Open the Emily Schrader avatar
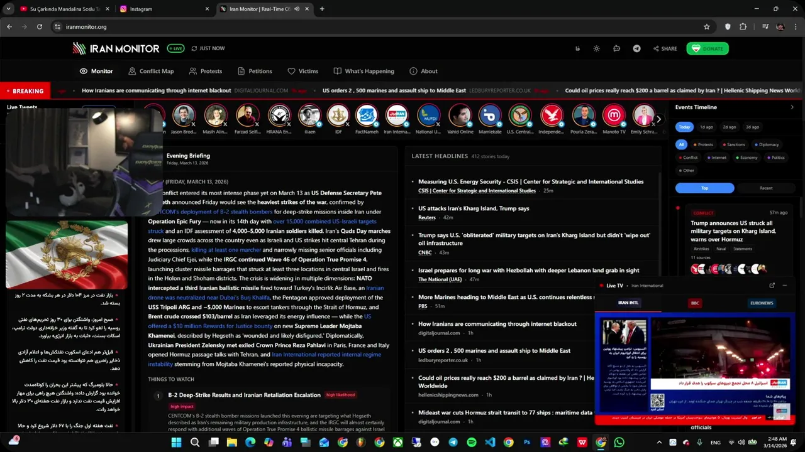 (x=644, y=116)
